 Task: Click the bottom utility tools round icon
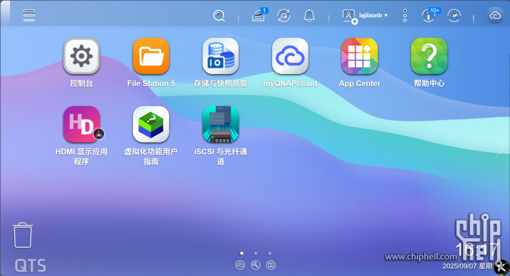click(256, 266)
